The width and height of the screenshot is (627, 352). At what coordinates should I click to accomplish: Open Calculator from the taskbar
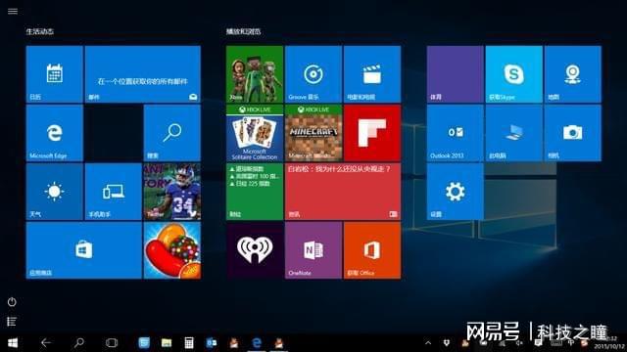(189, 343)
